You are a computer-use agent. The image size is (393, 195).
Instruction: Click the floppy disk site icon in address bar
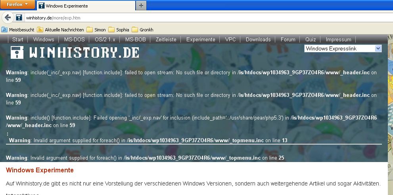point(19,18)
